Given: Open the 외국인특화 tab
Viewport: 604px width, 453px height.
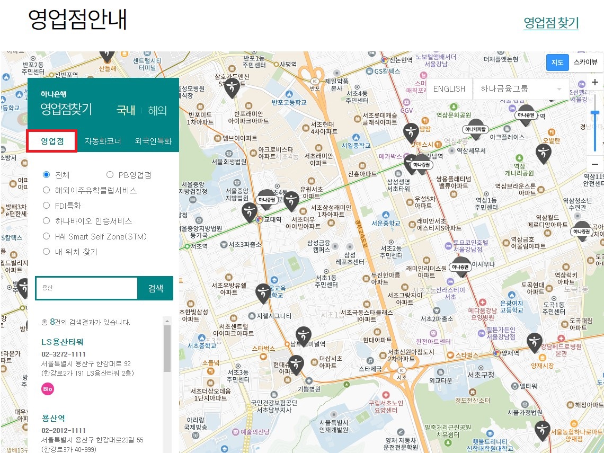Looking at the screenshot, I should [153, 141].
